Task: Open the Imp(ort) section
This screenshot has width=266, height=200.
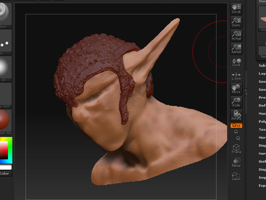Action: point(262,177)
